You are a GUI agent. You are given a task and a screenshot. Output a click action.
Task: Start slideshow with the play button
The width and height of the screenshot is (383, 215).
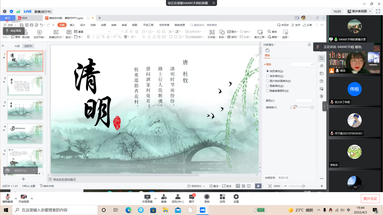click(x=258, y=186)
